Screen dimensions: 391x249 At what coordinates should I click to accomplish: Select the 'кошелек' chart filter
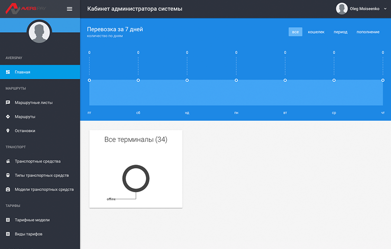click(x=316, y=32)
